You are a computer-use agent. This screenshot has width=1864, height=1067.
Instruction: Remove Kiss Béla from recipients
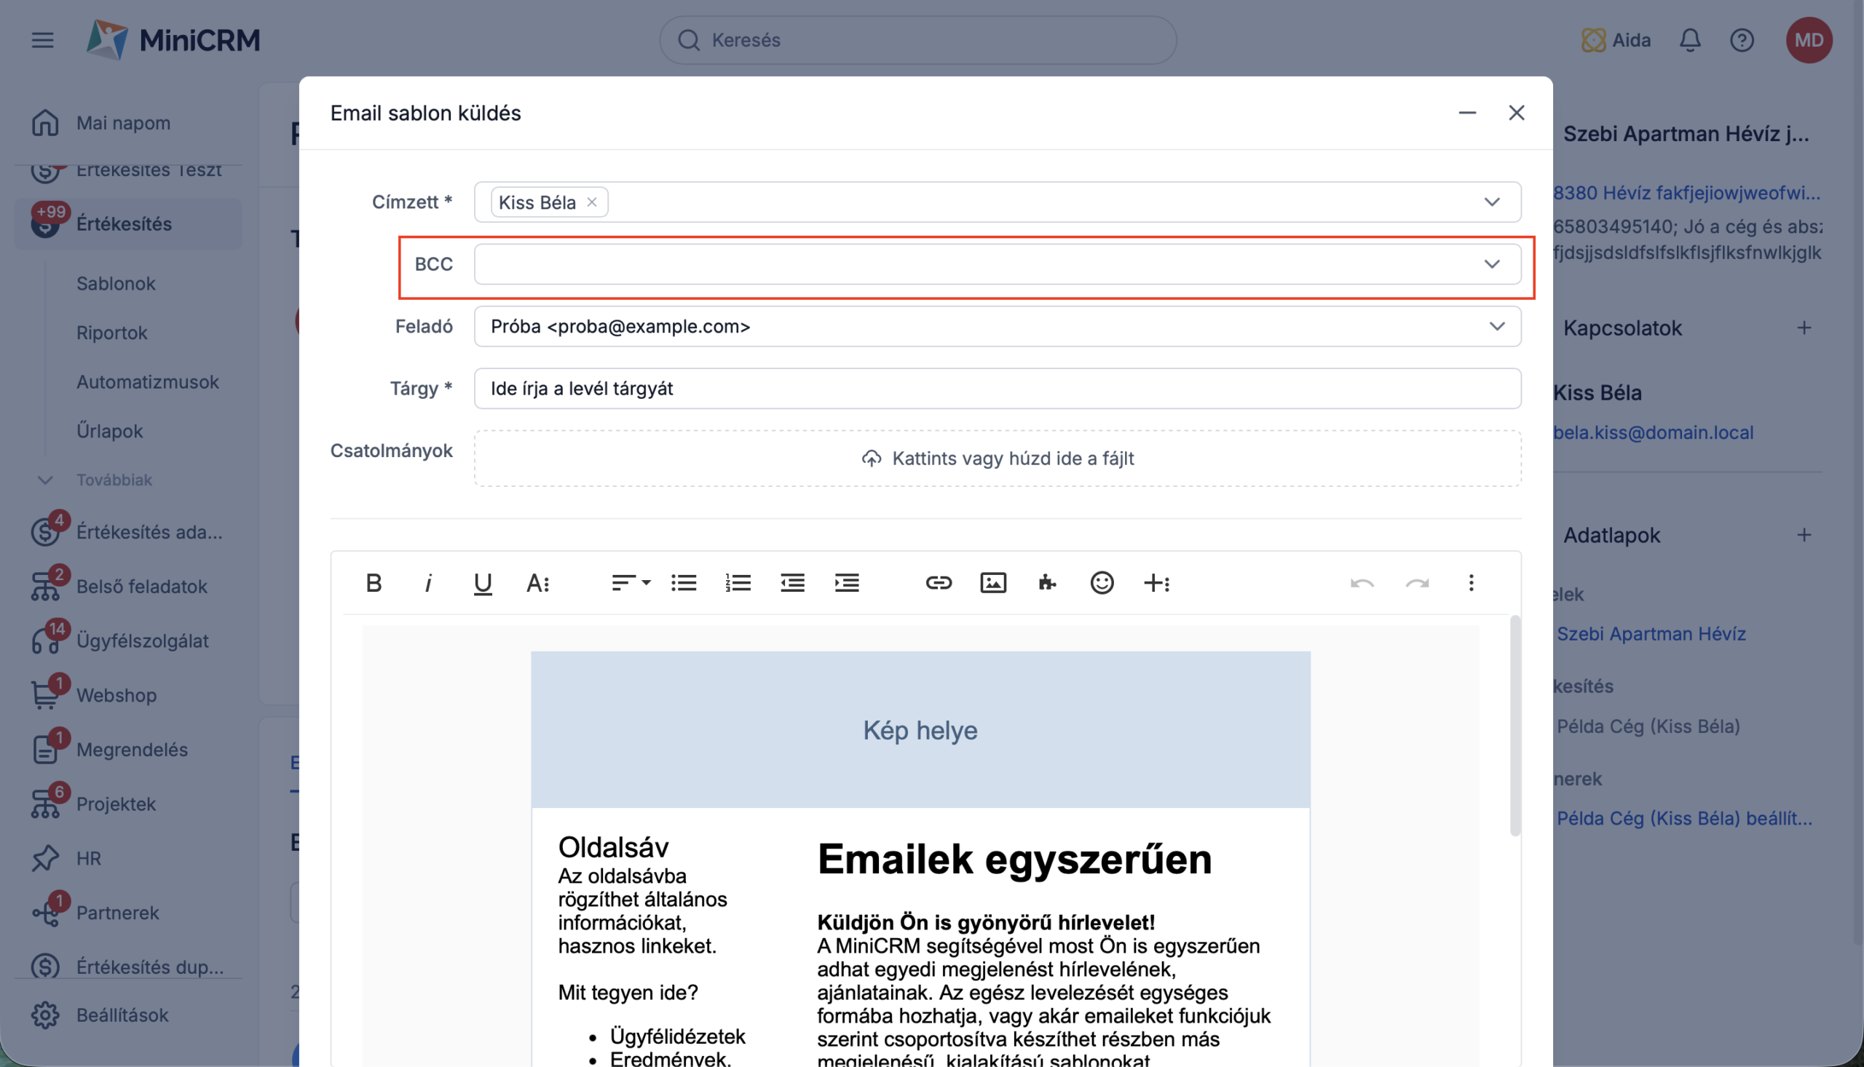click(591, 202)
